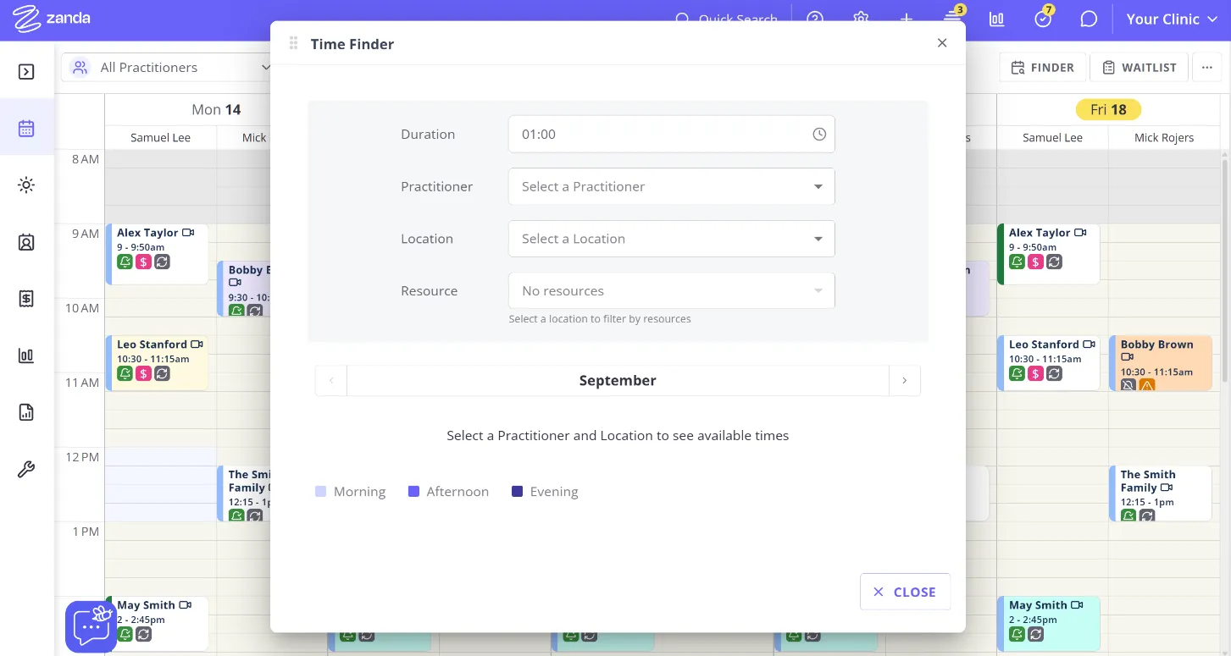Open the settings gear in top bar
The image size is (1231, 656).
(x=861, y=19)
